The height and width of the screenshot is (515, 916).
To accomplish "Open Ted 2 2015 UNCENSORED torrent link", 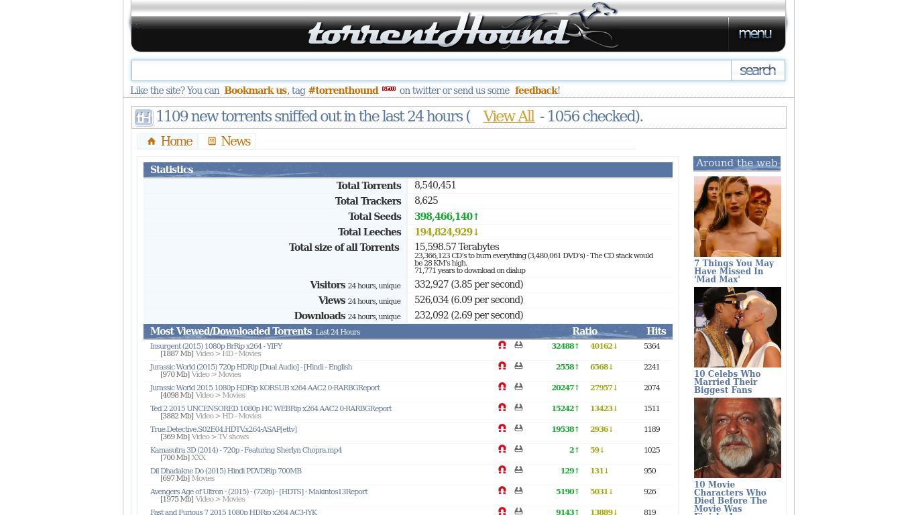I will (x=271, y=408).
